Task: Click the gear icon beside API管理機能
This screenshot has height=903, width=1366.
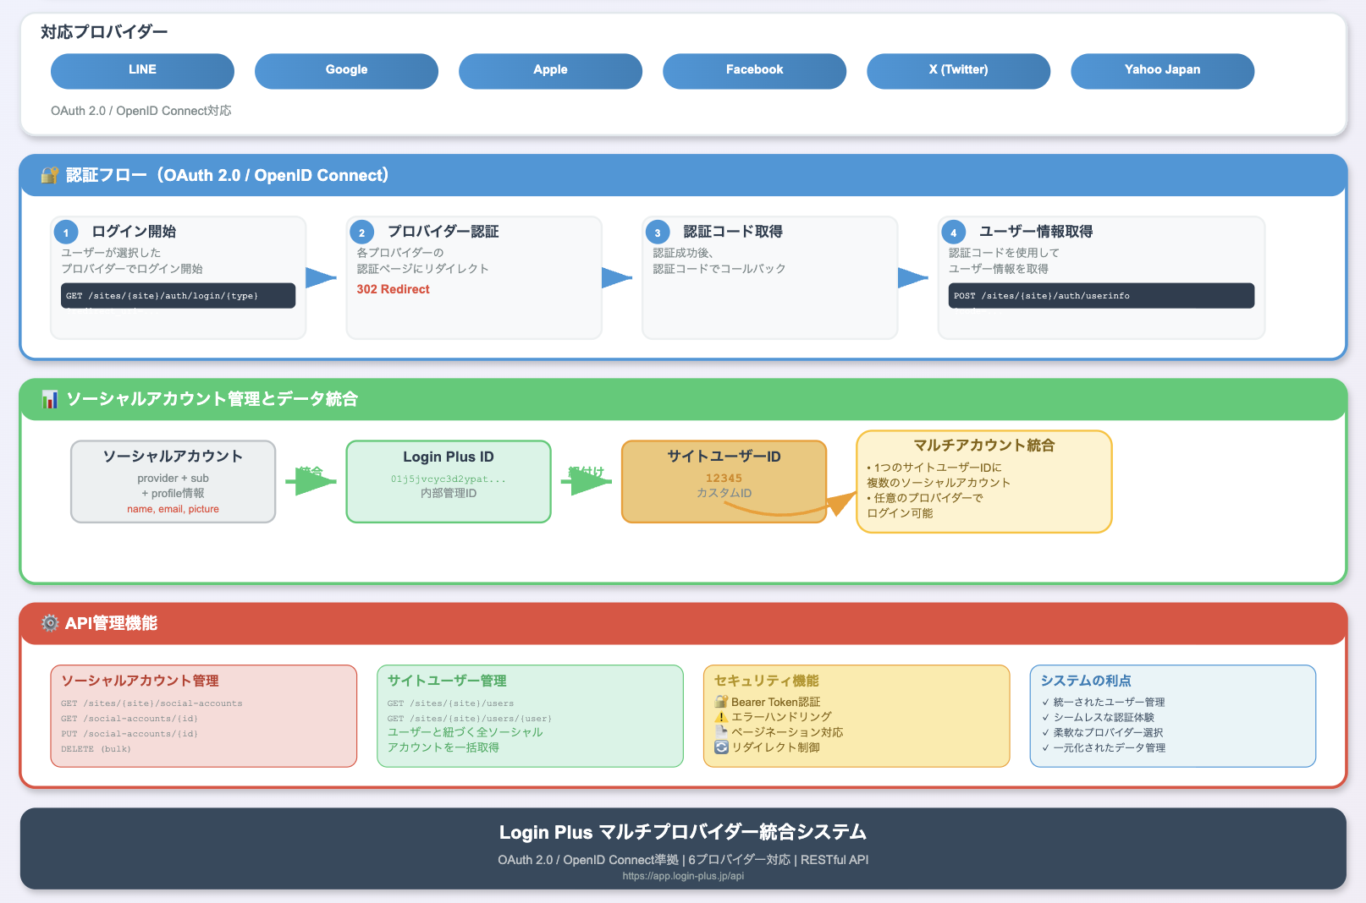Action: [x=50, y=623]
